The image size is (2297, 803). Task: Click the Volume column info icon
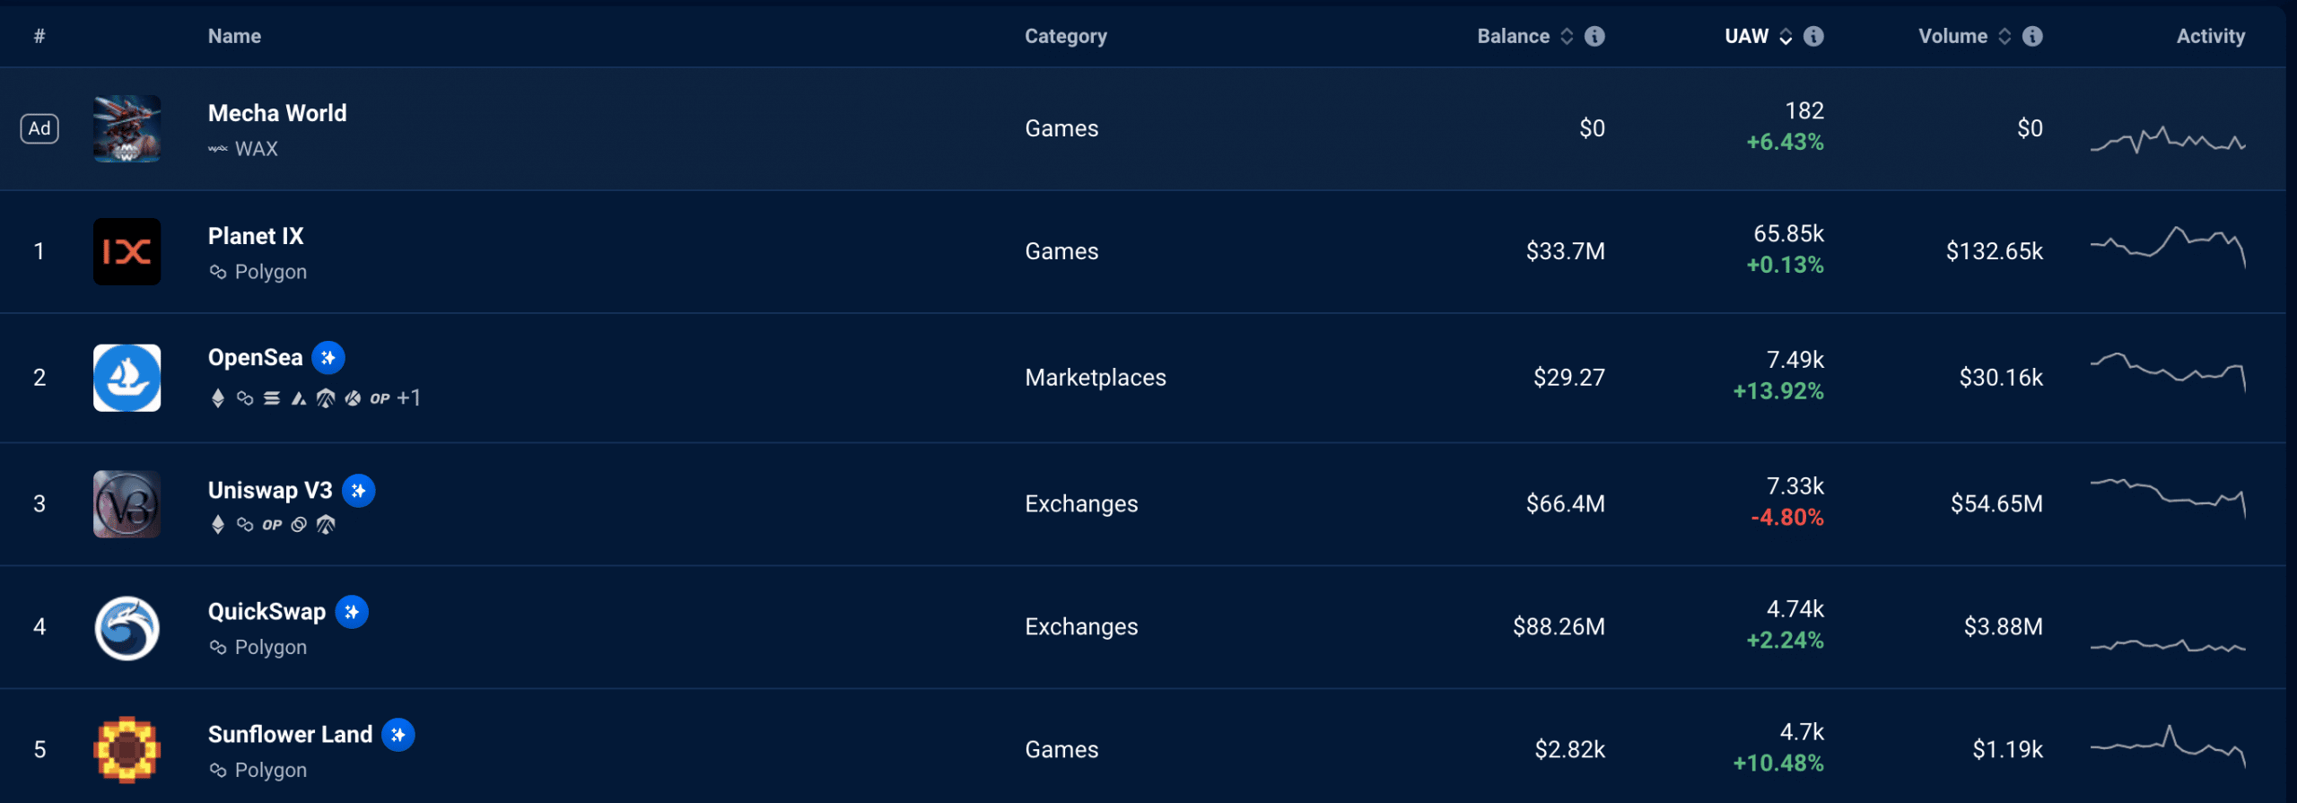coord(2032,36)
